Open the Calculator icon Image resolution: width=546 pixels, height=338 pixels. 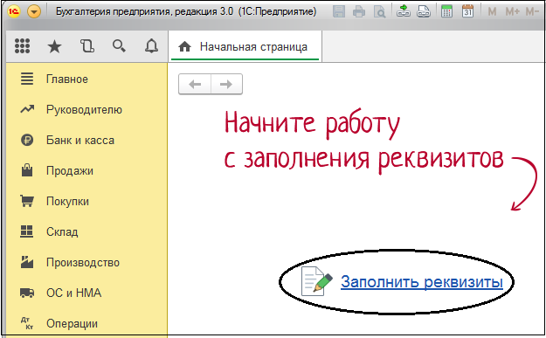[446, 11]
